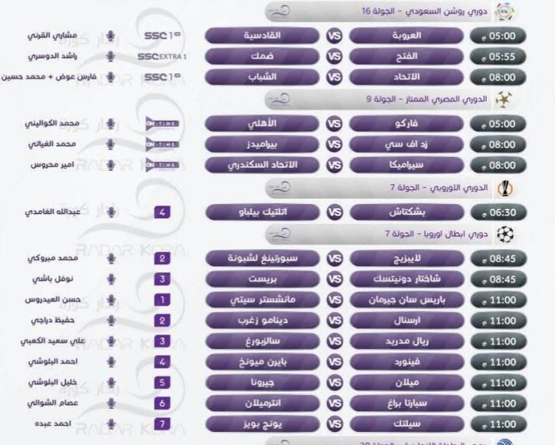Select the مانشستر سيتي team button

263,300
